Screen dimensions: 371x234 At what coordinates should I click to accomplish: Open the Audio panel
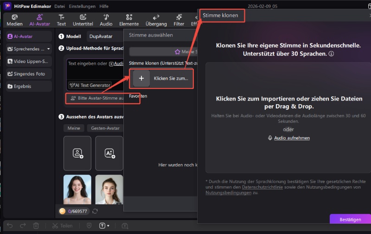coord(106,20)
